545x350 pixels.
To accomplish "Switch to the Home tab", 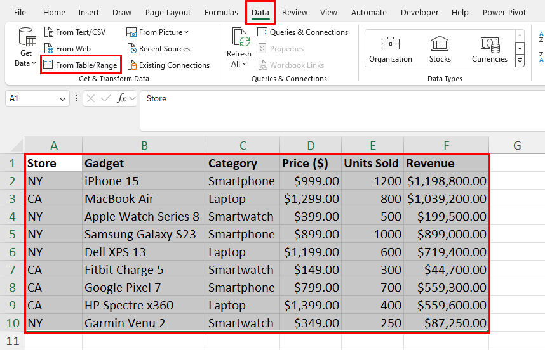I will pos(54,13).
